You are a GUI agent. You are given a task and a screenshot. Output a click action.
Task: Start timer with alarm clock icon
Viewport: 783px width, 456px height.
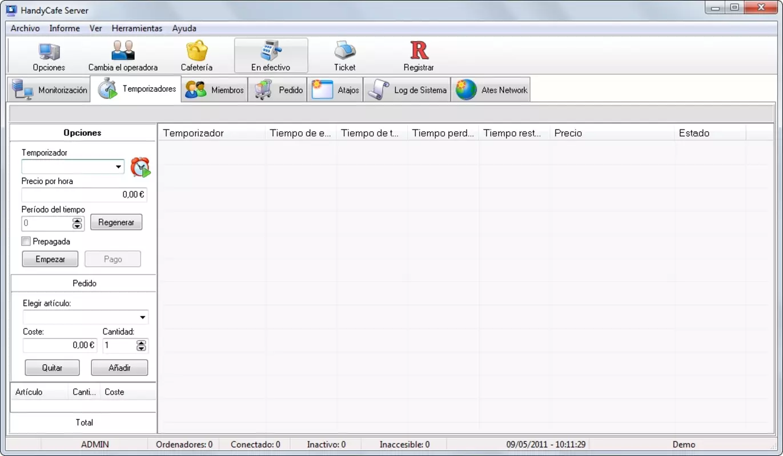(x=140, y=167)
